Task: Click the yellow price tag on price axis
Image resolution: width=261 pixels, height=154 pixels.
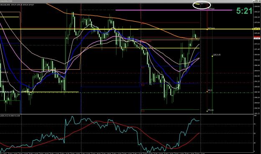Action: point(257,29)
